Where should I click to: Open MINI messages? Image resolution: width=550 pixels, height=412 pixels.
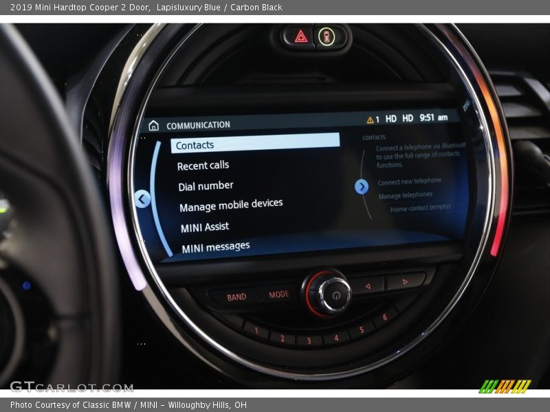(216, 247)
